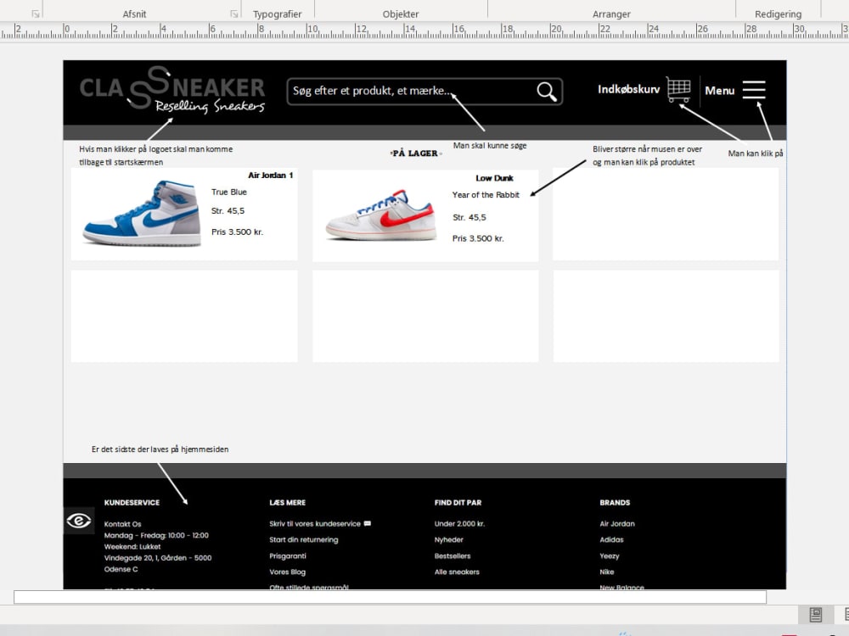Select the Air Jordan 1 title
This screenshot has height=636, width=849.
click(x=270, y=176)
